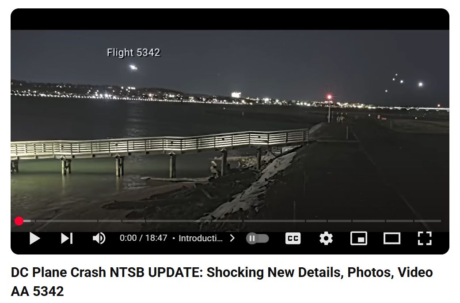Enable theater mode view
Image resolution: width=460 pixels, height=303 pixels.
click(x=392, y=238)
